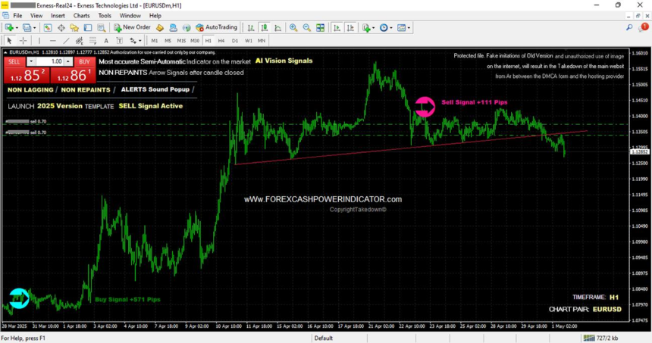Switch the chart to candlestick mode
Screen dimensions: 652x343
264,28
